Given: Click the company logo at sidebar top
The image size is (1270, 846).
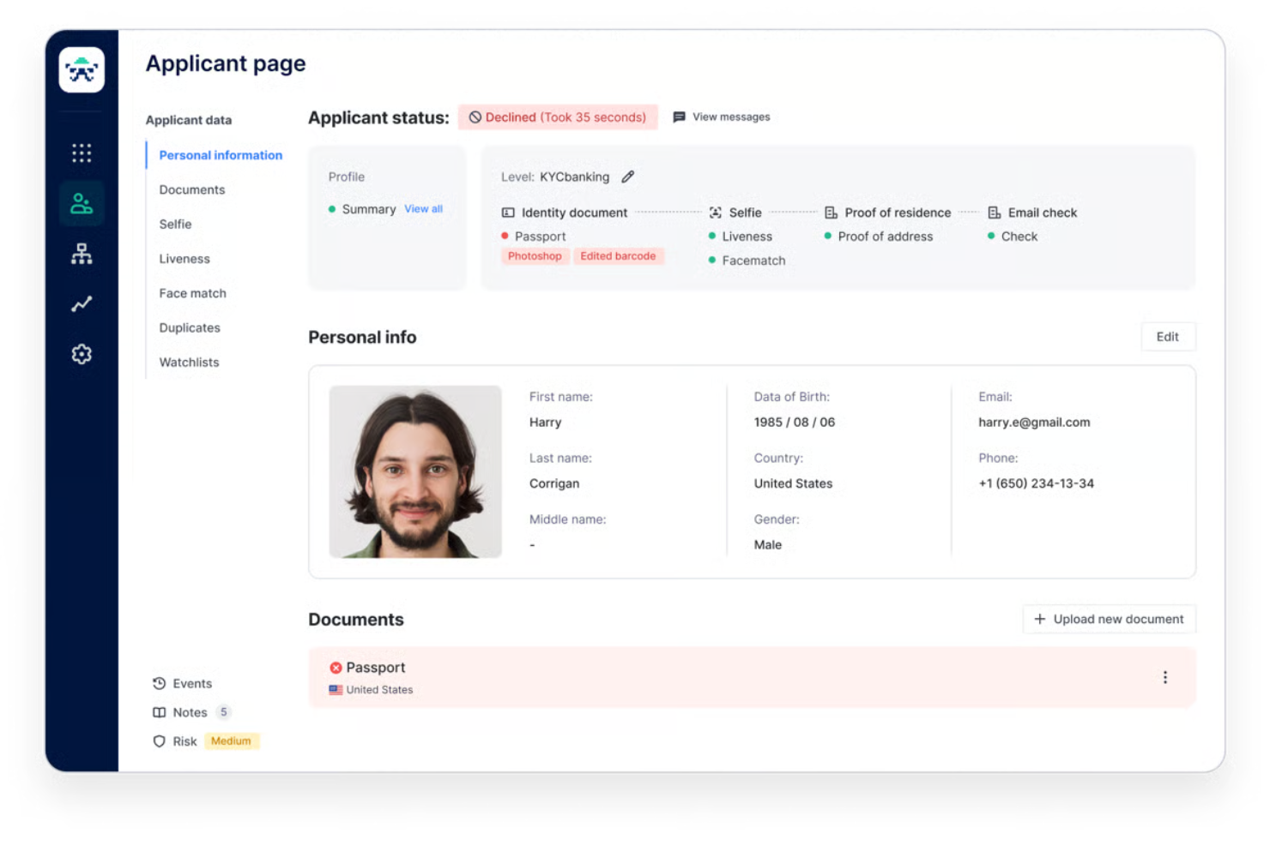Looking at the screenshot, I should (x=82, y=69).
